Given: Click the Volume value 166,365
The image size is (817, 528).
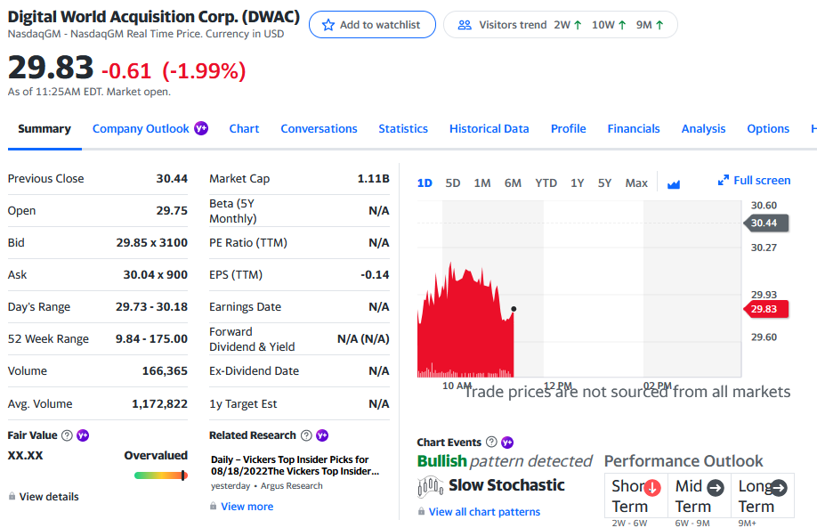Looking at the screenshot, I should point(165,370).
